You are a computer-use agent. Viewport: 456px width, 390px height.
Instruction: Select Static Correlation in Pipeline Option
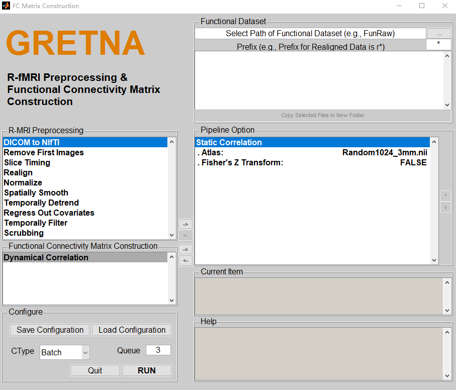[x=312, y=142]
